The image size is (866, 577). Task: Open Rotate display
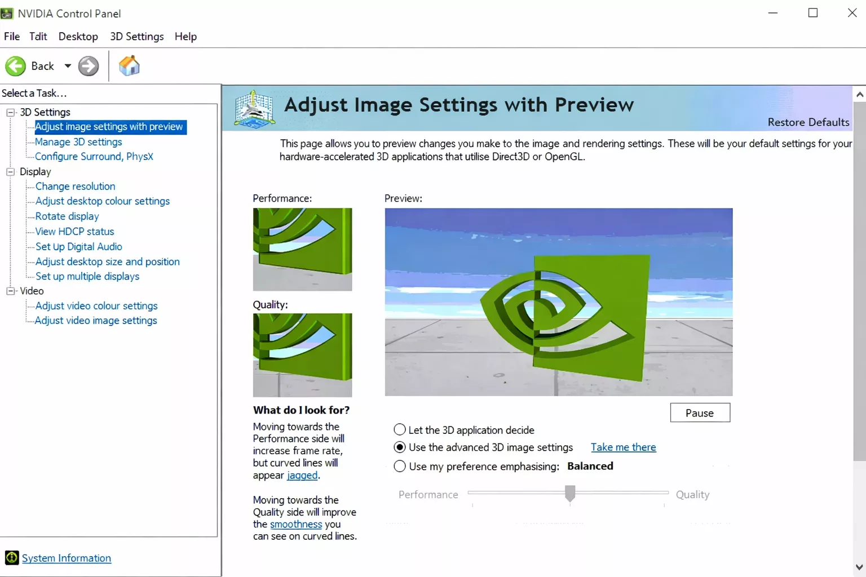tap(67, 216)
